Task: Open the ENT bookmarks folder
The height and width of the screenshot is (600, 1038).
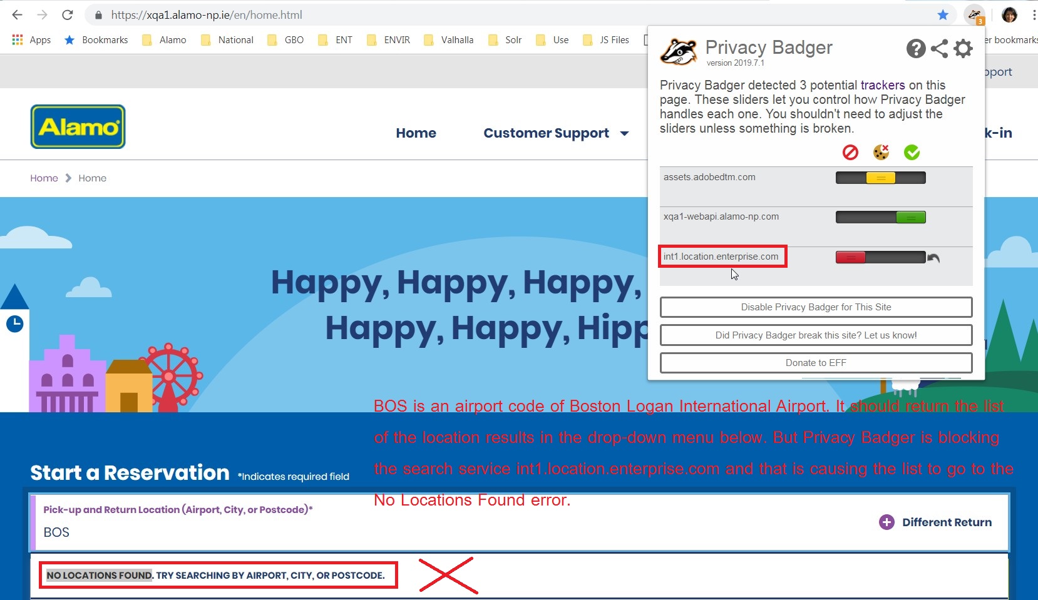Action: tap(335, 40)
